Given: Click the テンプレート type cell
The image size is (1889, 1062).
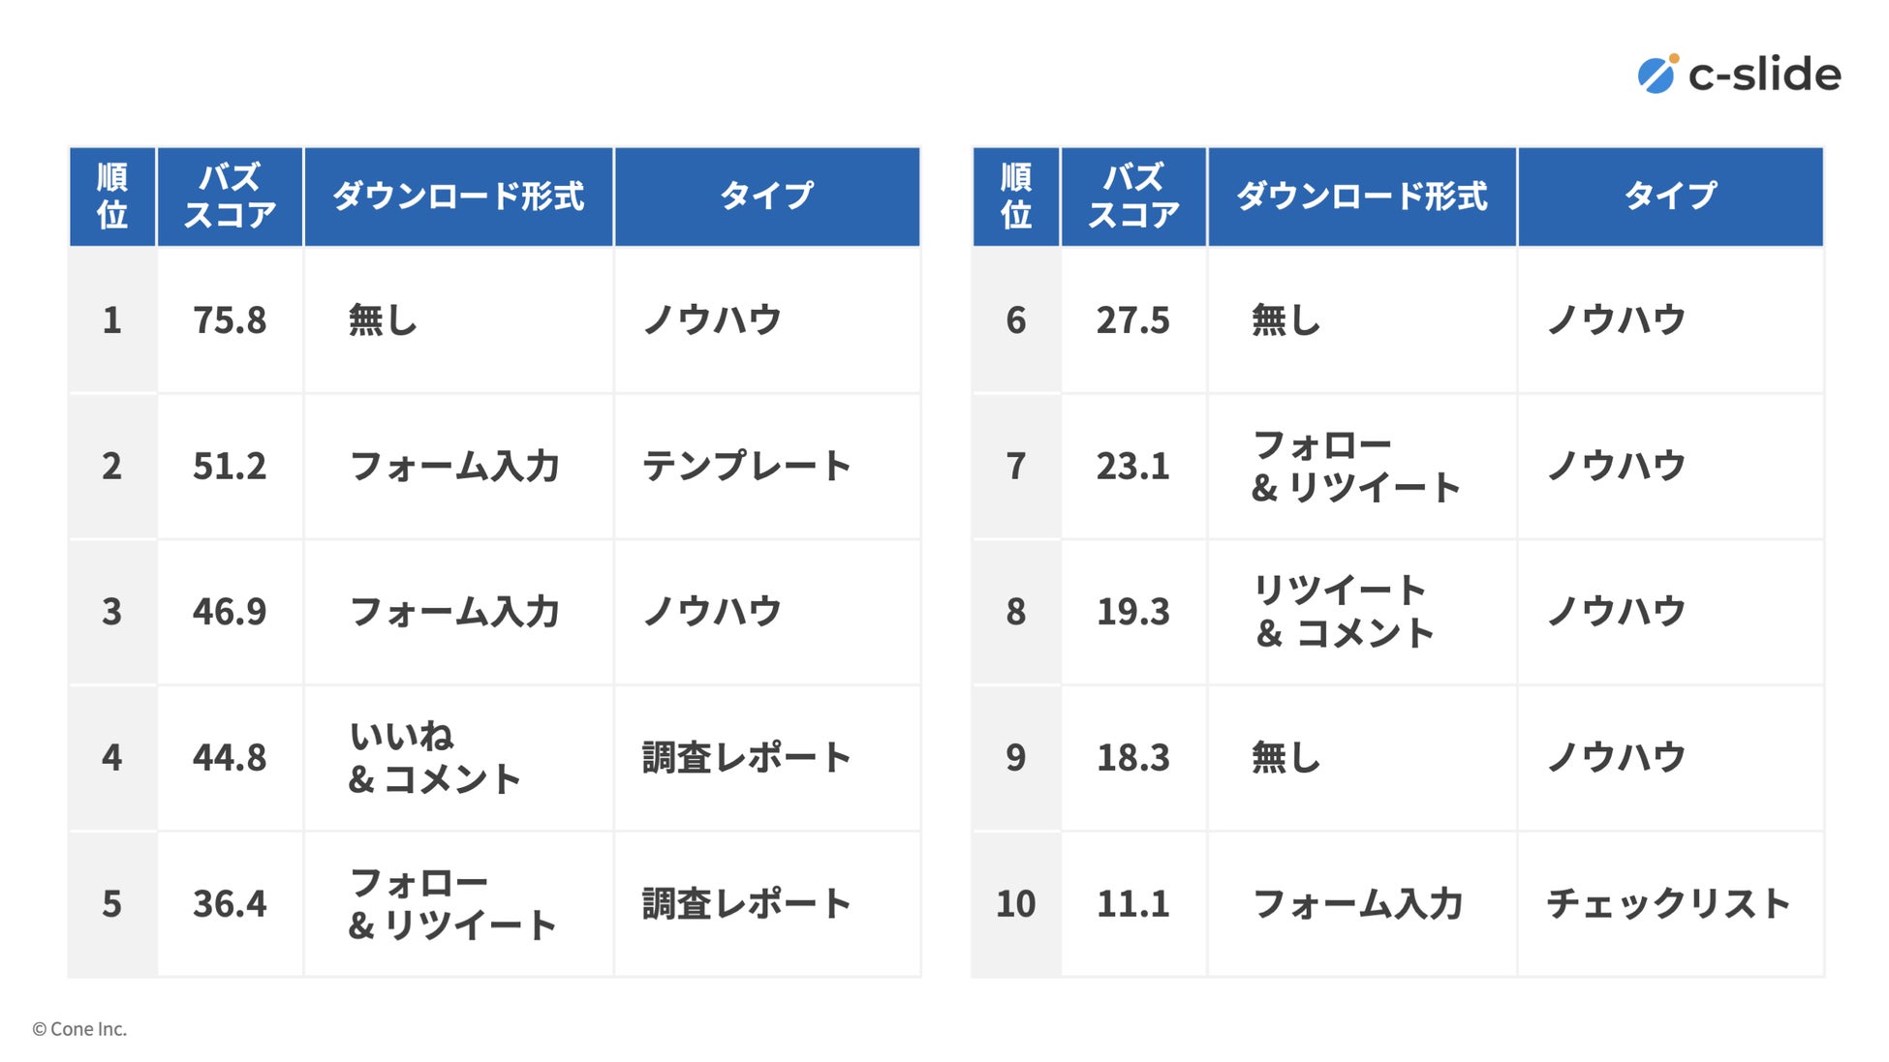Looking at the screenshot, I should (746, 466).
